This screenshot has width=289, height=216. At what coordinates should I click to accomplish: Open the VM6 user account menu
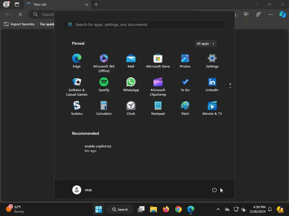(82, 190)
